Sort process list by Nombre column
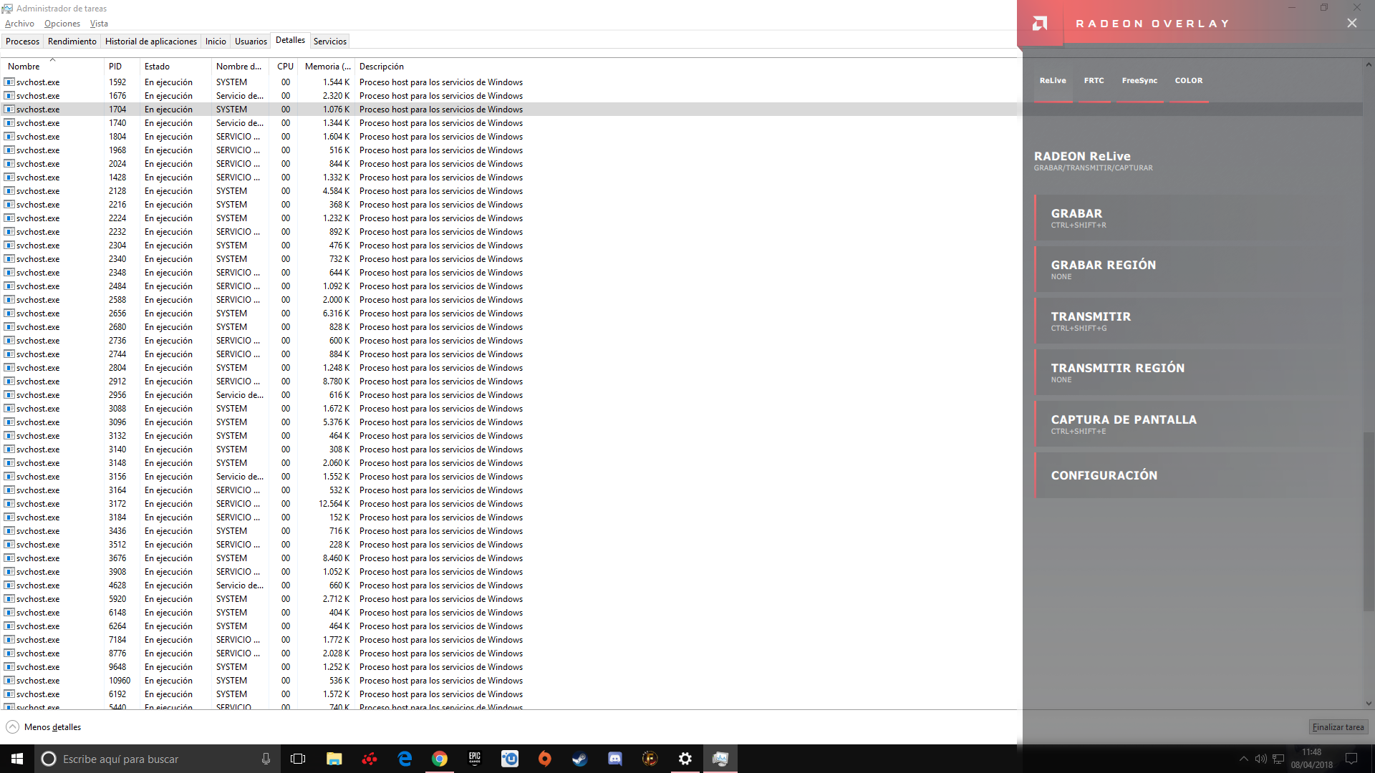Image resolution: width=1375 pixels, height=773 pixels. [24, 67]
